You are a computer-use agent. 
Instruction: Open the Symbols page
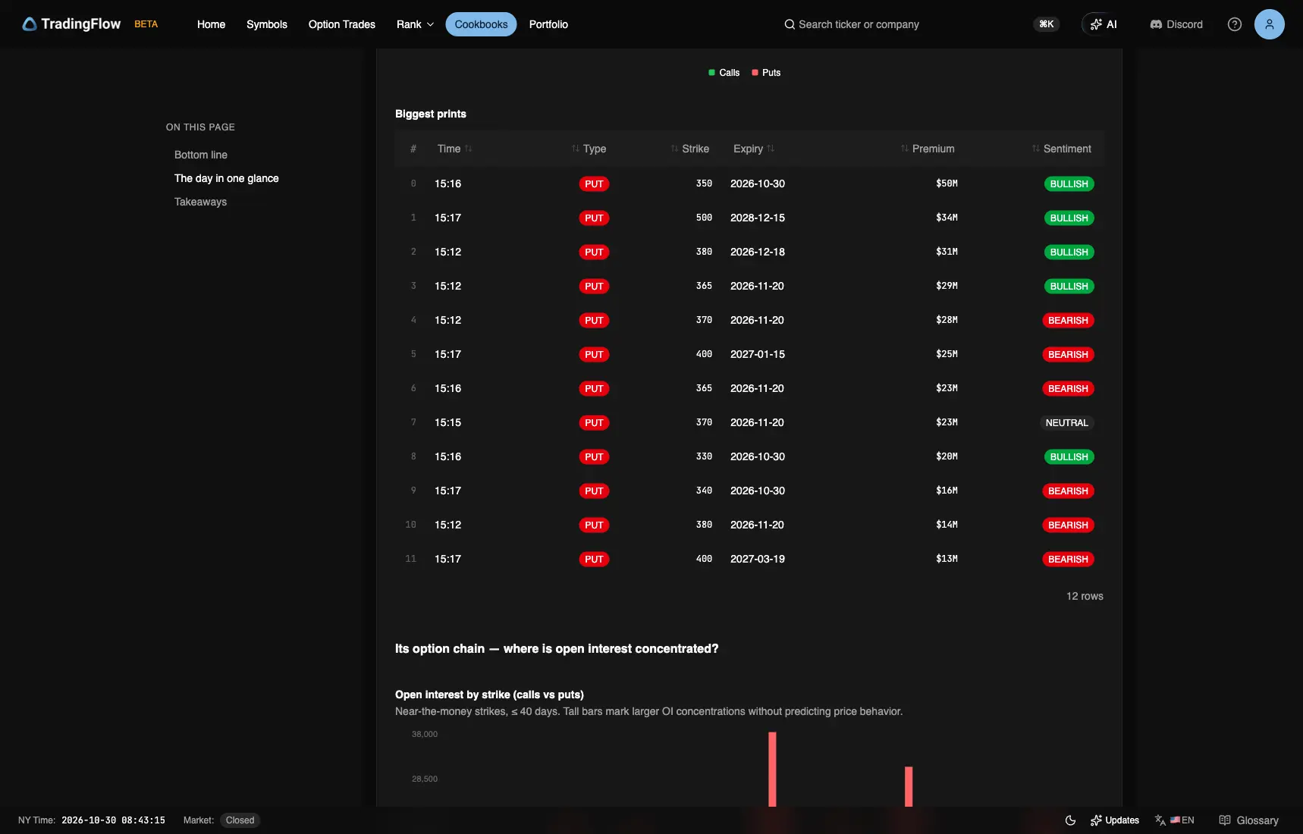coord(267,24)
